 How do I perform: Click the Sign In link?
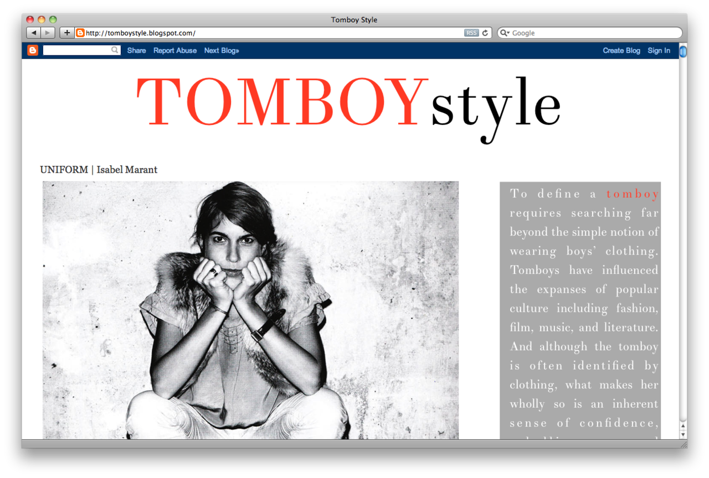point(659,50)
